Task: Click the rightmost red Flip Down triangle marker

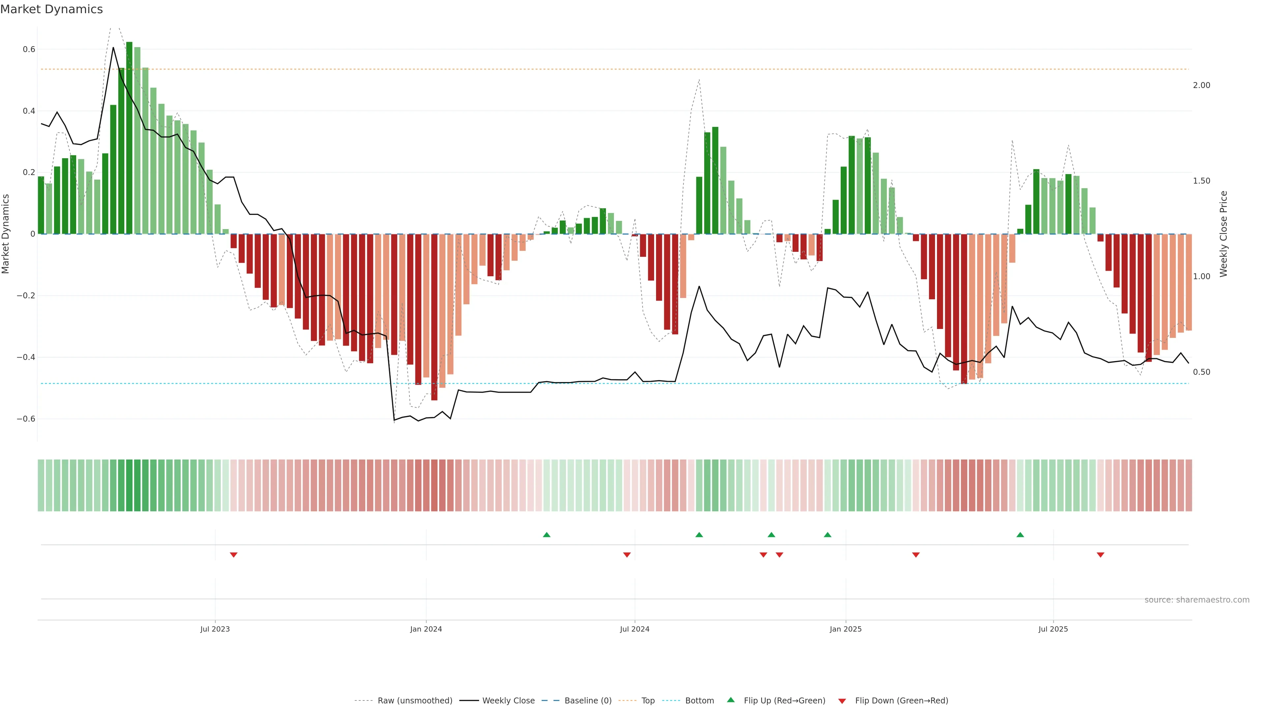Action: 1100,555
